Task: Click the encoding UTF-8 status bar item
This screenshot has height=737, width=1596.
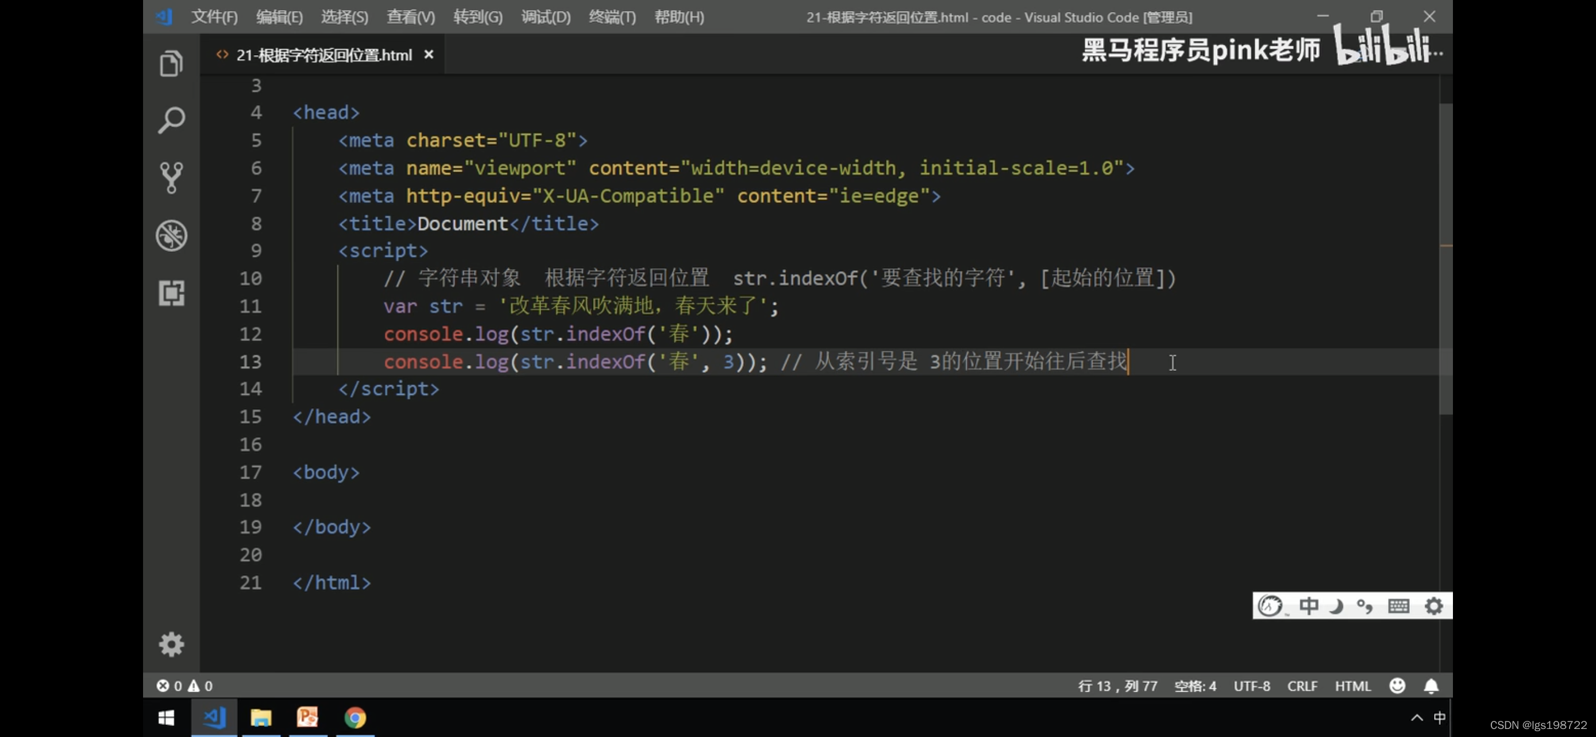Action: coord(1254,685)
